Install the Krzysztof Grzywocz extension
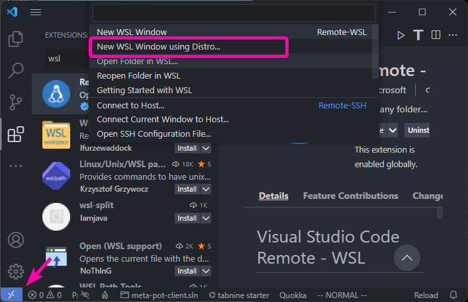Viewport: 468px width, 302px height. (187, 189)
